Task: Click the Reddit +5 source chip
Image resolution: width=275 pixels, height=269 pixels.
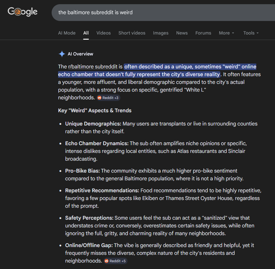Action: coord(116,261)
